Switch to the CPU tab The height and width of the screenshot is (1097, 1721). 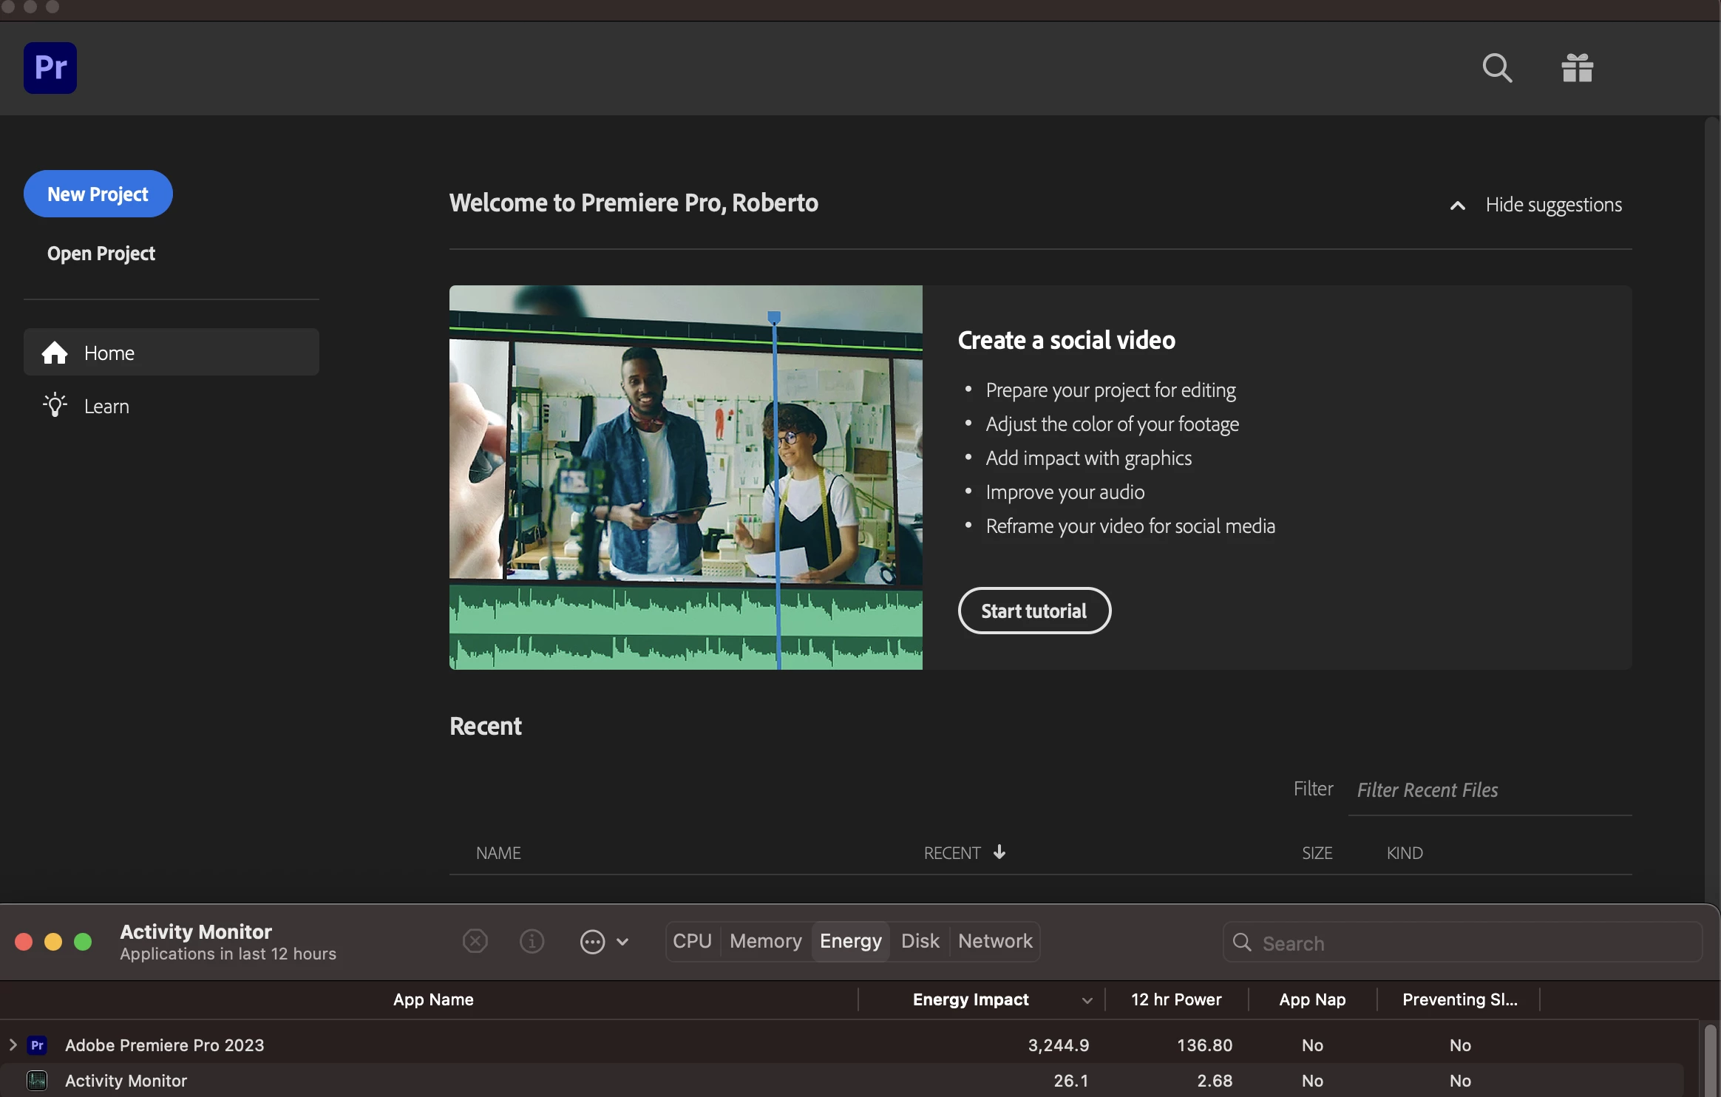click(x=692, y=941)
